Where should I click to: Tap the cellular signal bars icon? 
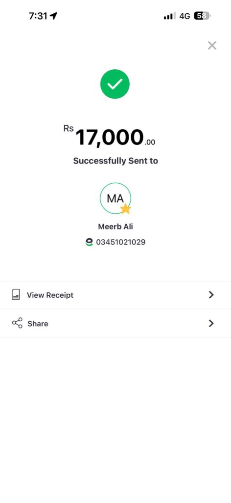pos(170,16)
